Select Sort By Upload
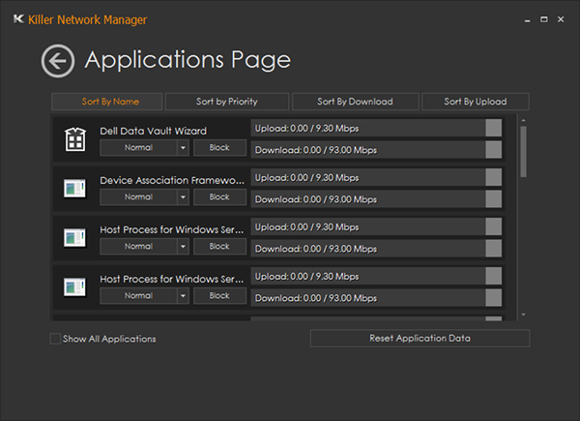580x421 pixels. pyautogui.click(x=476, y=102)
